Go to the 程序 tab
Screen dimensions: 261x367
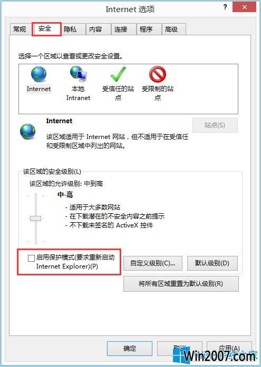[x=146, y=29]
